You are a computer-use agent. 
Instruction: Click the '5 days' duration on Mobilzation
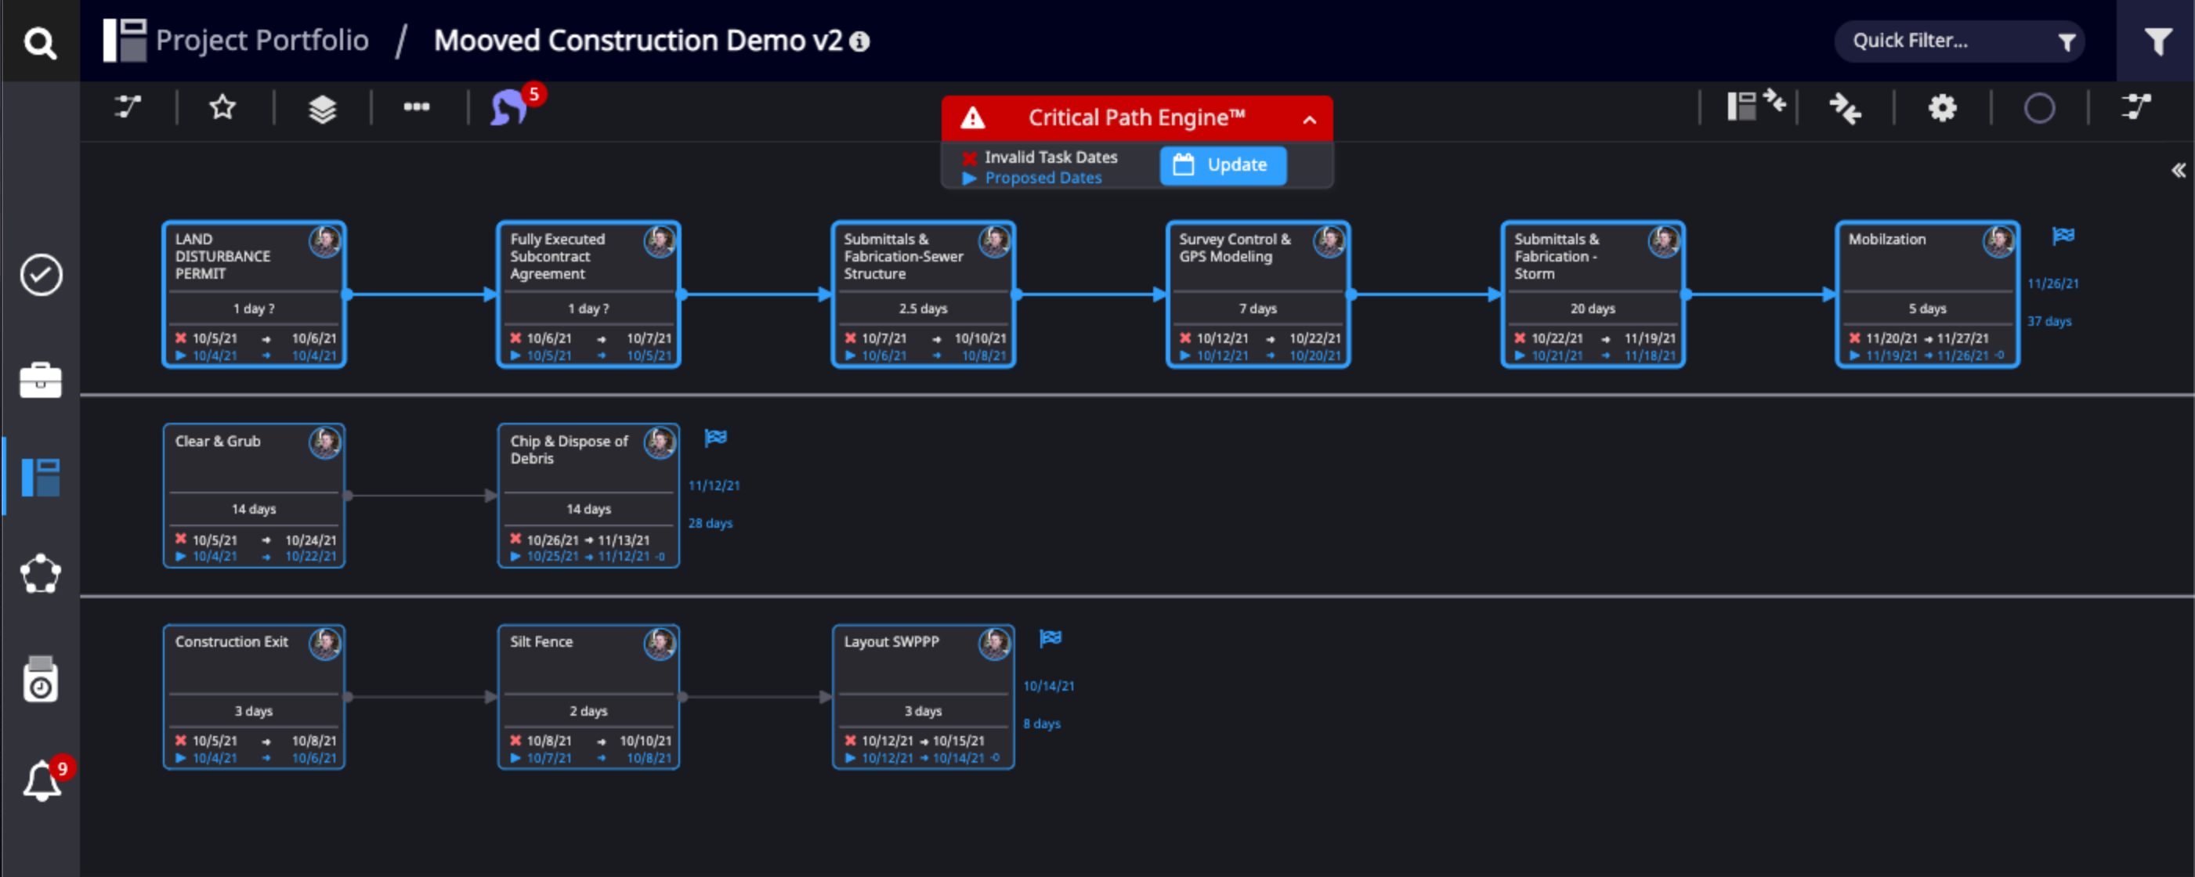pyautogui.click(x=1927, y=309)
